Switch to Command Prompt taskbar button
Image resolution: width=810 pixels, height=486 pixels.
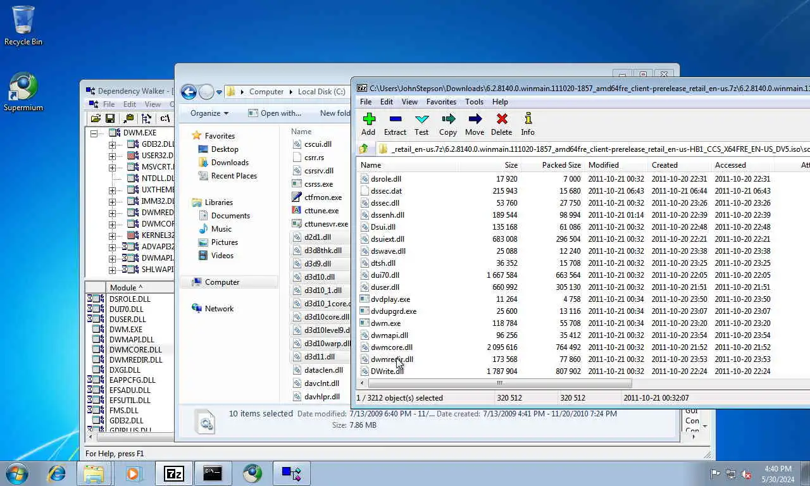pos(213,473)
